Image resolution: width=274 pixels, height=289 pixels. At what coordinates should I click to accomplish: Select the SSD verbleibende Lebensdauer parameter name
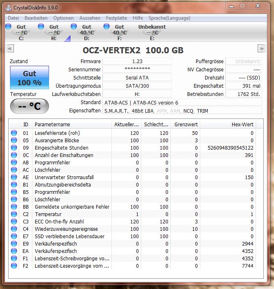coord(70,236)
